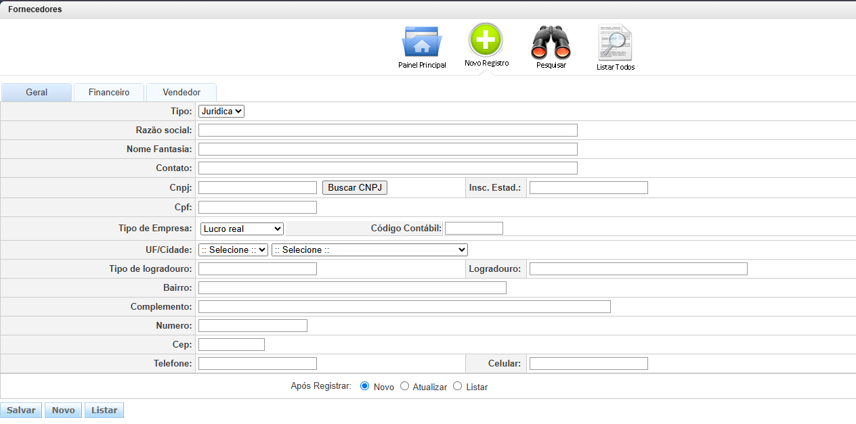Click the Listar Todos magnifier icon
The width and height of the screenshot is (856, 424).
pos(615,44)
